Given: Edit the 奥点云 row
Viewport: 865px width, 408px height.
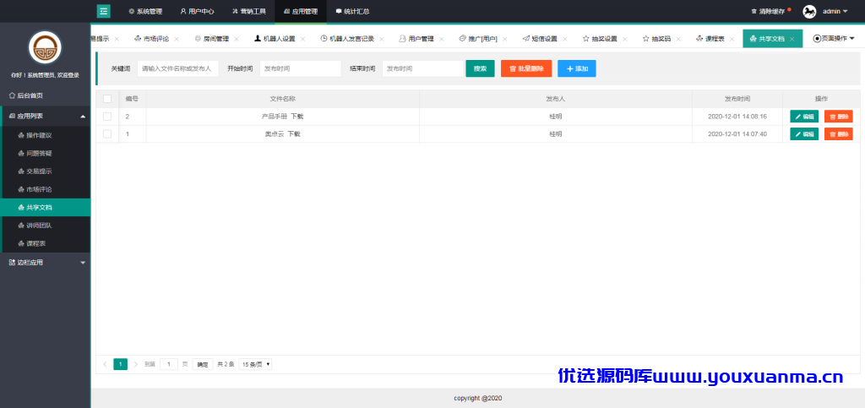Looking at the screenshot, I should pyautogui.click(x=804, y=134).
